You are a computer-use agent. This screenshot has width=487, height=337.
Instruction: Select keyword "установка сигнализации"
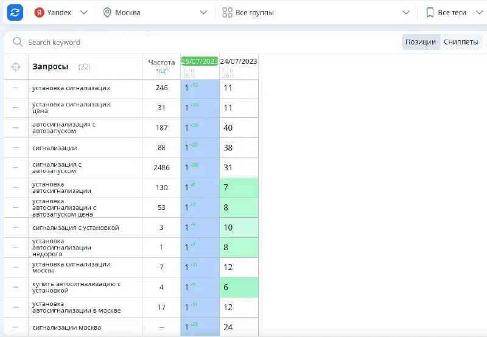[x=71, y=88]
